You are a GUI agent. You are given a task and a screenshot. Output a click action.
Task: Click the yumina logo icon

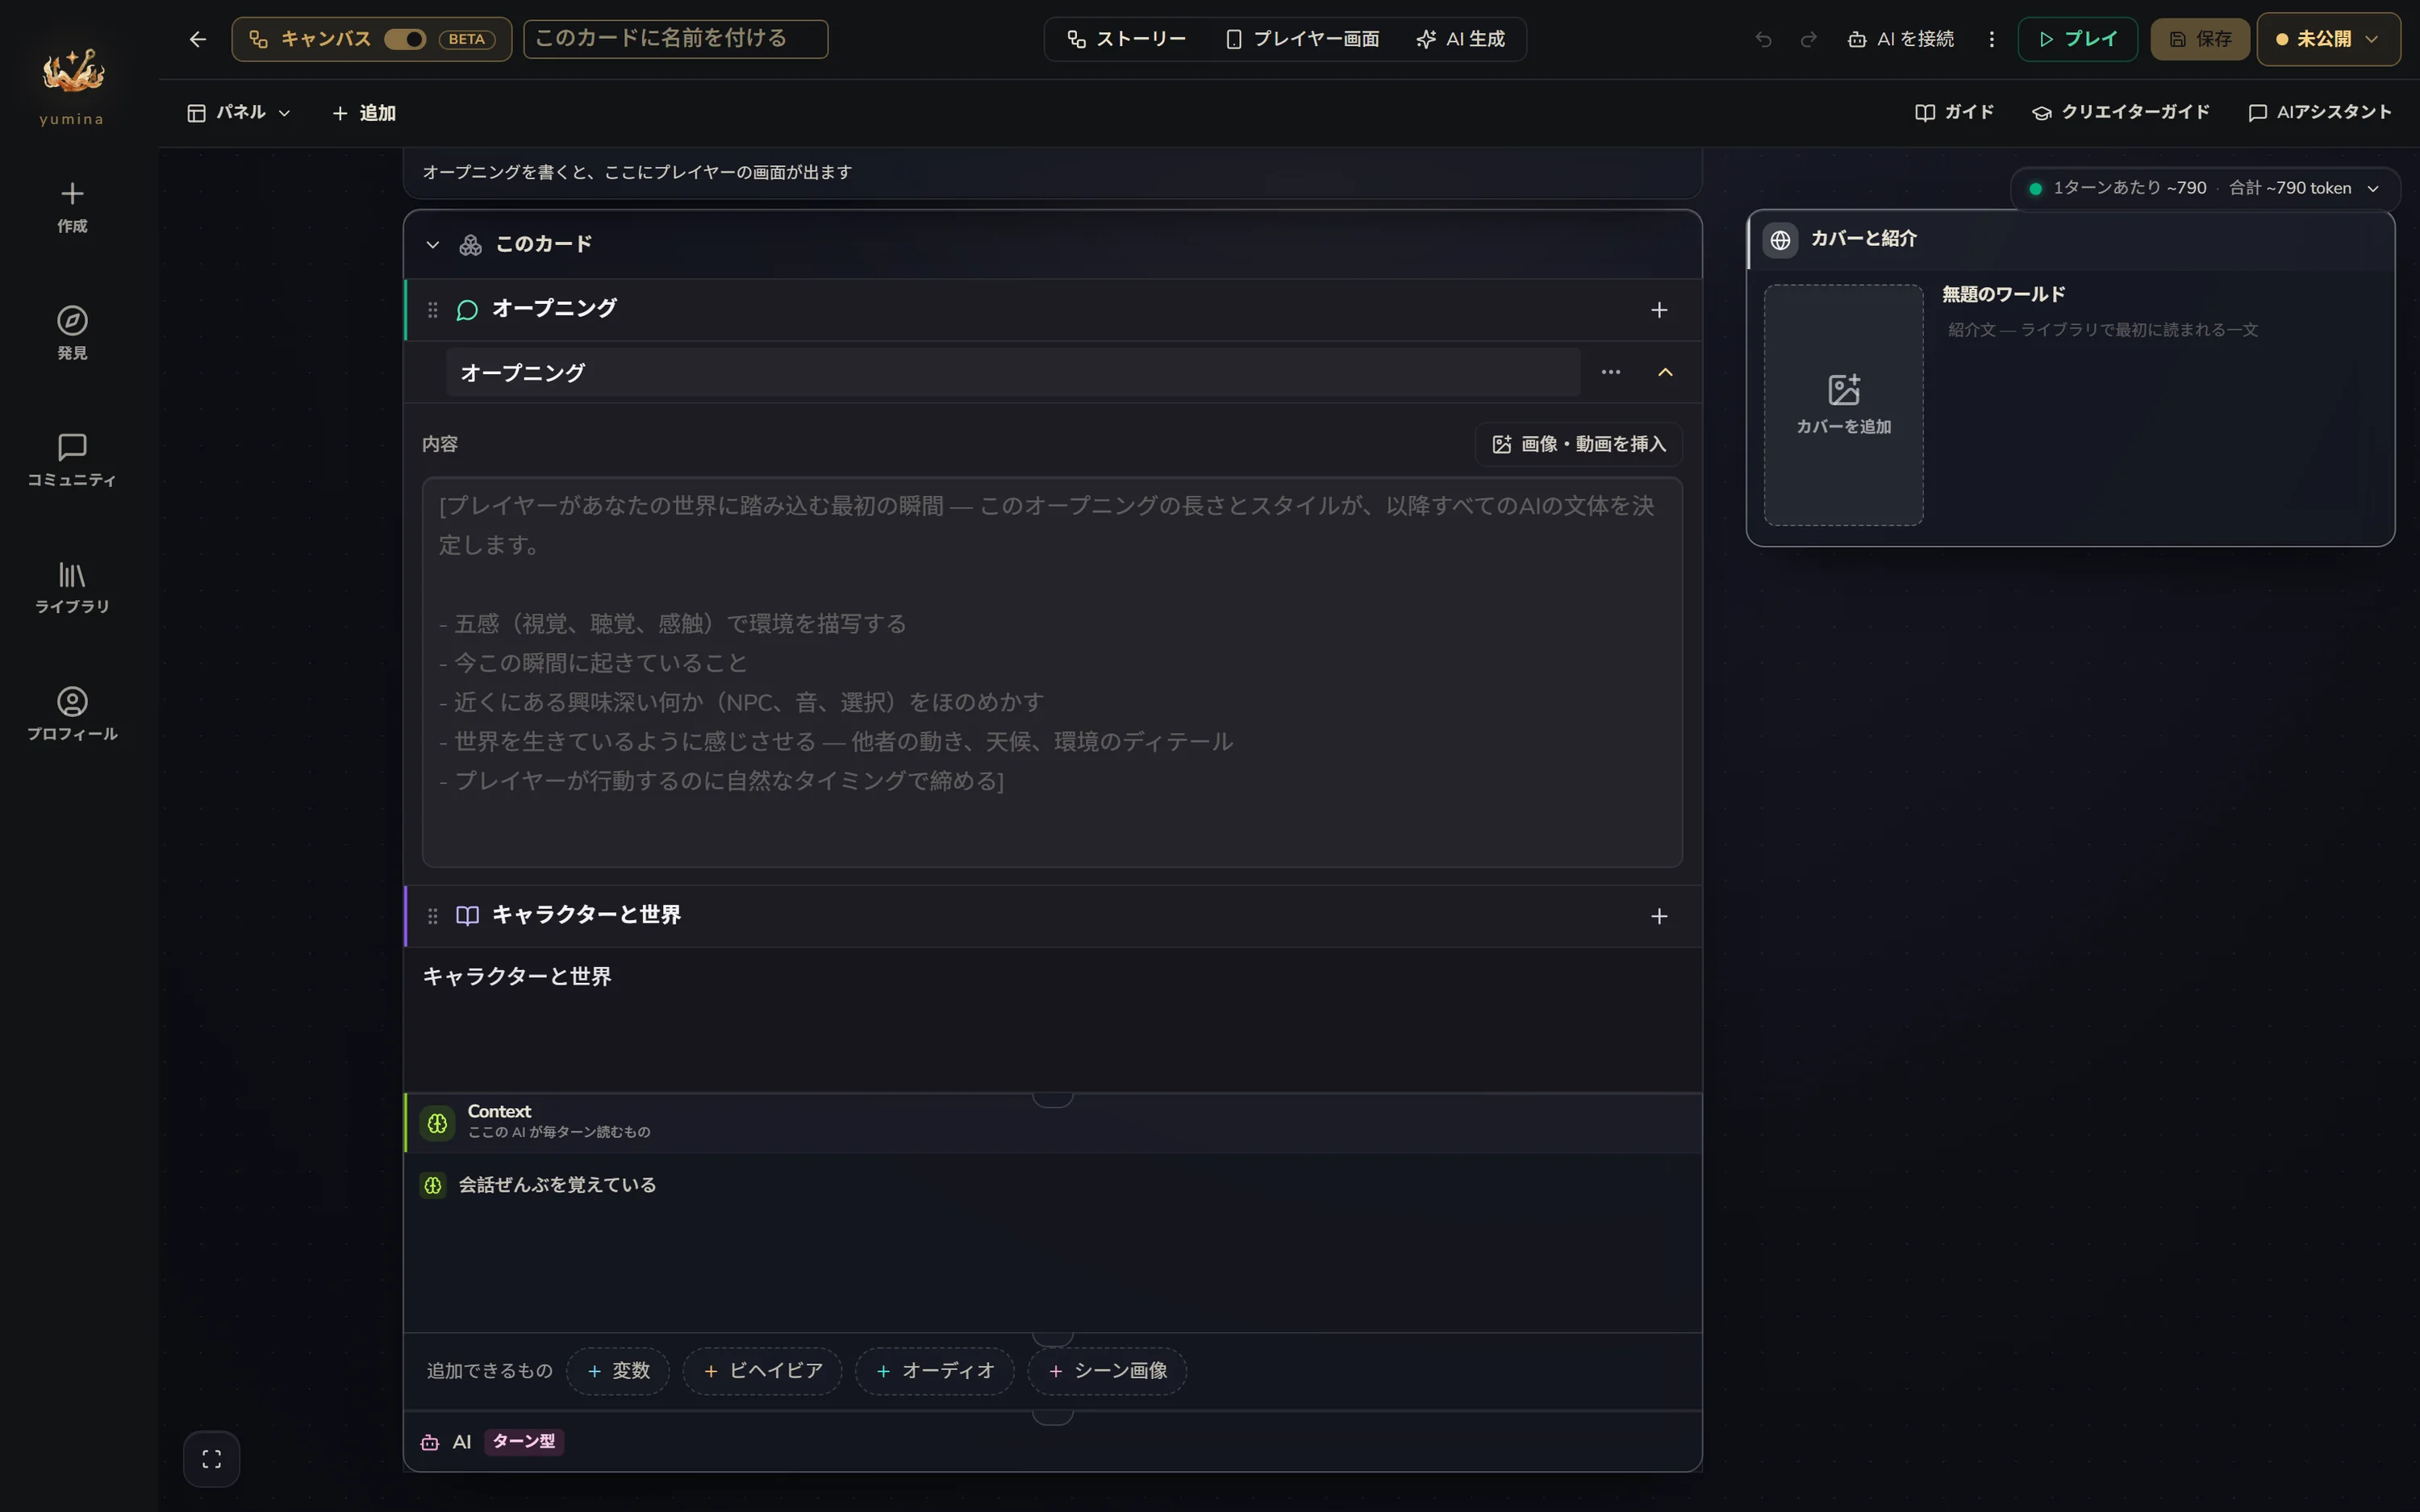pos(72,70)
